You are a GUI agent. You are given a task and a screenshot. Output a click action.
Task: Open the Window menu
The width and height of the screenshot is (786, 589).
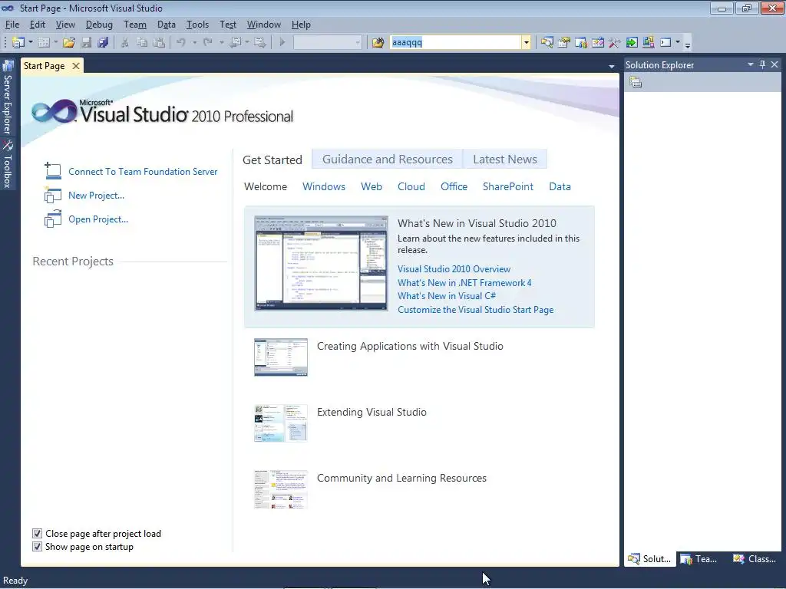pyautogui.click(x=264, y=25)
